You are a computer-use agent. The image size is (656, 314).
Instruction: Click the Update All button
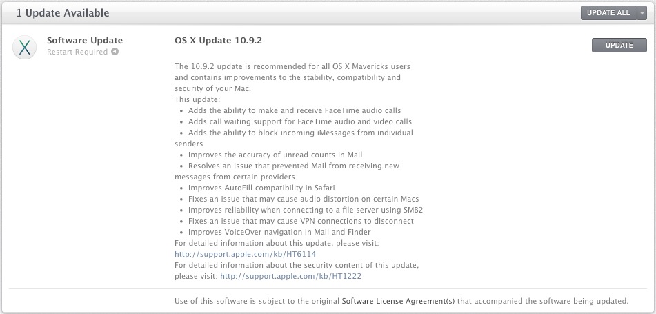[608, 13]
